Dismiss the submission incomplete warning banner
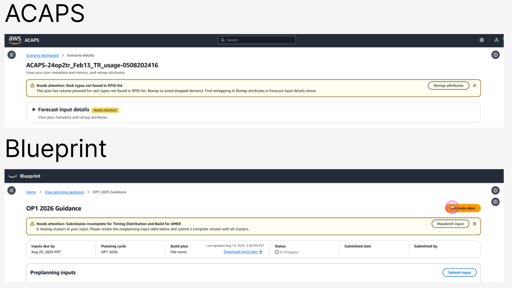The width and height of the screenshot is (512, 288). (475, 224)
